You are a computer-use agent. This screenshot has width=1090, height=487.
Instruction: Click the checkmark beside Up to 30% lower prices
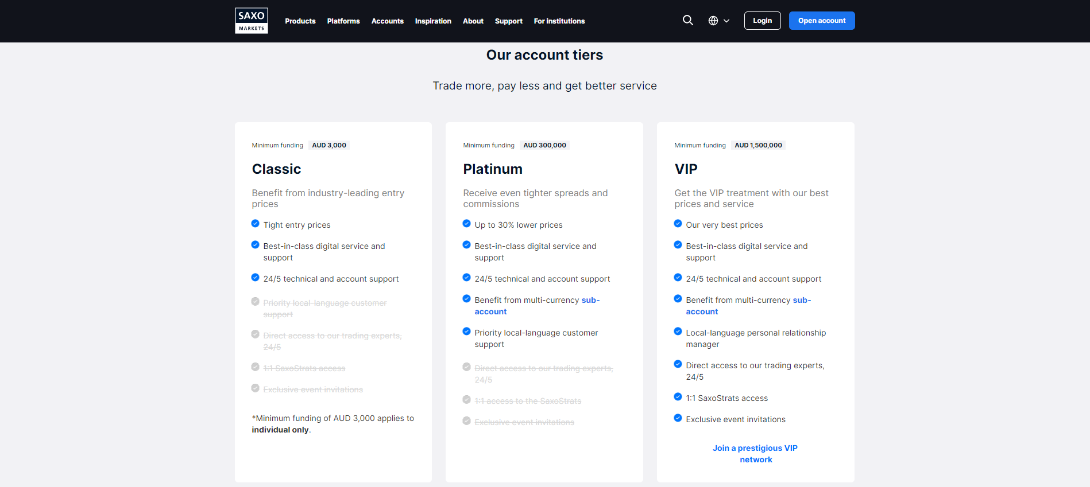pyautogui.click(x=467, y=224)
